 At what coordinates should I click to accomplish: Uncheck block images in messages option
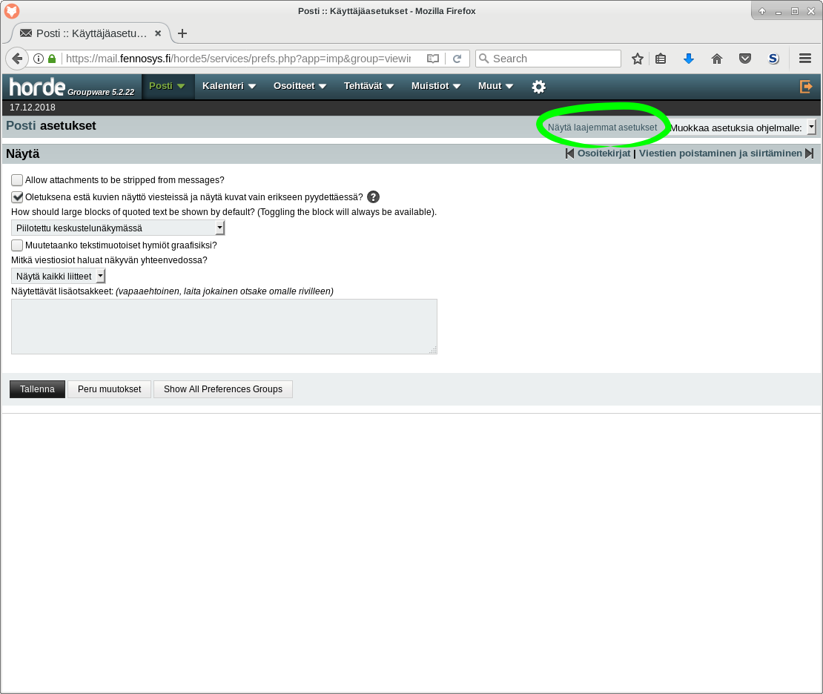pos(17,197)
